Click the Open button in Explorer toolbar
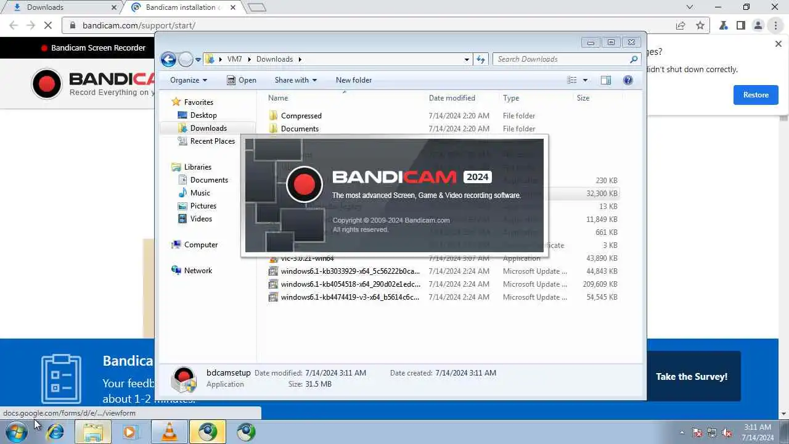Image resolution: width=789 pixels, height=444 pixels. click(x=242, y=80)
